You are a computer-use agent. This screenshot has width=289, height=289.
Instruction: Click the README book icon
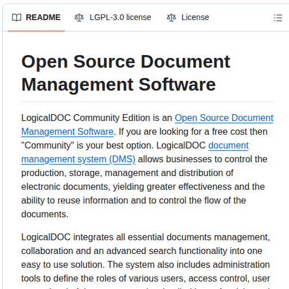pos(17,18)
